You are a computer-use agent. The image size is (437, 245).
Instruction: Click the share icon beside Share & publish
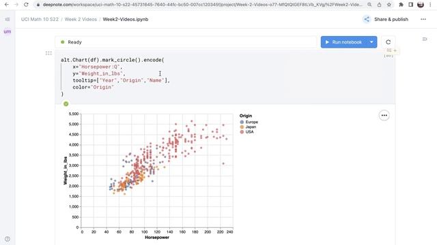tap(367, 19)
